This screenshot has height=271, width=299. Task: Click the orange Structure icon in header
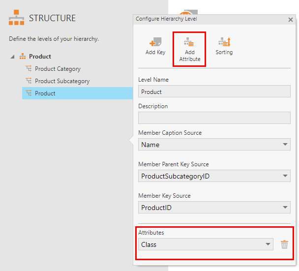pos(17,18)
